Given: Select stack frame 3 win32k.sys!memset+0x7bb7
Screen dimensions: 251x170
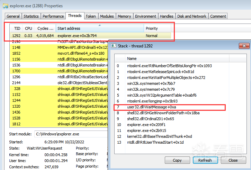Looking at the screenshot, I should tap(172, 83).
